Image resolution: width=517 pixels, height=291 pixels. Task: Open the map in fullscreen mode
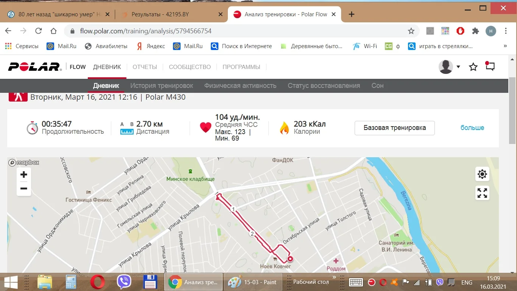pyautogui.click(x=482, y=193)
